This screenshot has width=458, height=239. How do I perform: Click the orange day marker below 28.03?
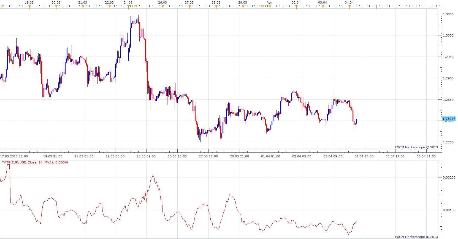tap(216, 7)
